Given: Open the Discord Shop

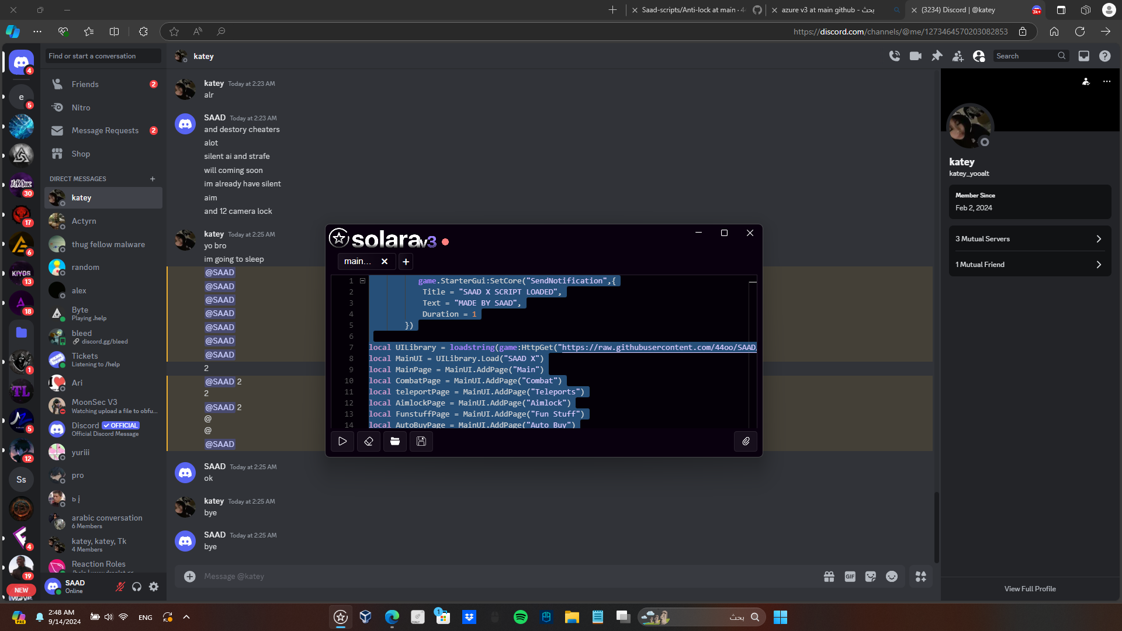Looking at the screenshot, I should tap(103, 154).
